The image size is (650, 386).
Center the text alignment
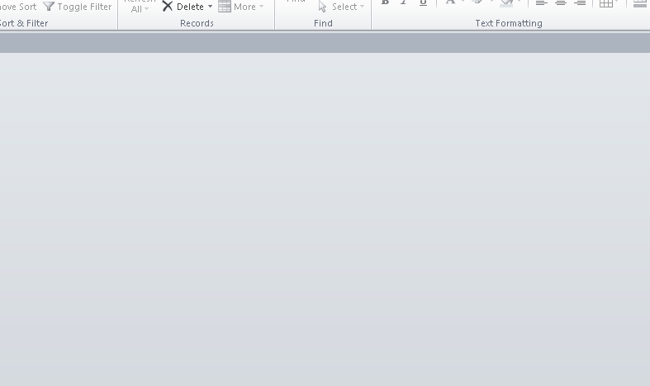561,3
